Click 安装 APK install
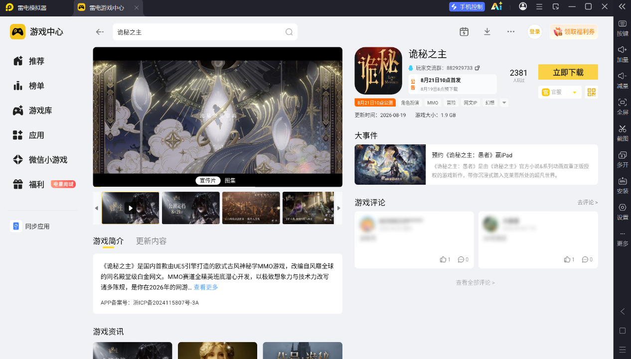Screen dimensions: 631x359 [623, 185]
